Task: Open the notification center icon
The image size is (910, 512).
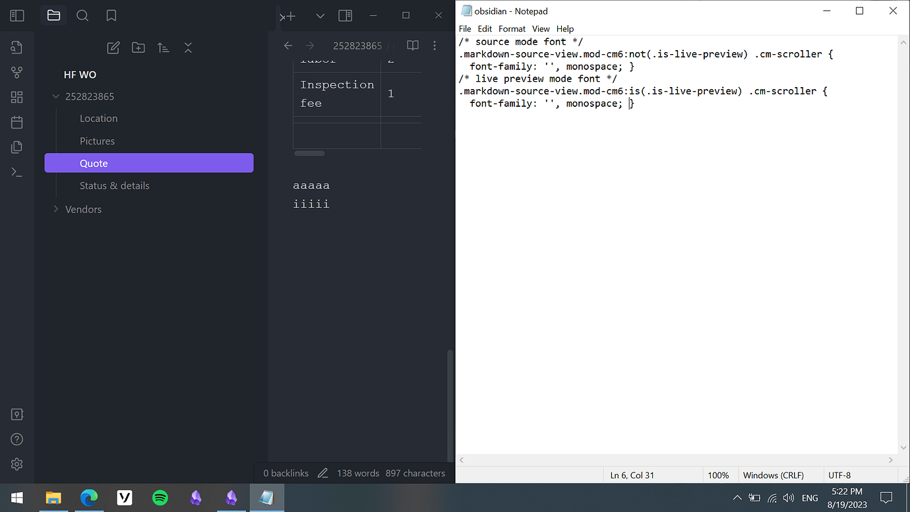Action: (887, 497)
